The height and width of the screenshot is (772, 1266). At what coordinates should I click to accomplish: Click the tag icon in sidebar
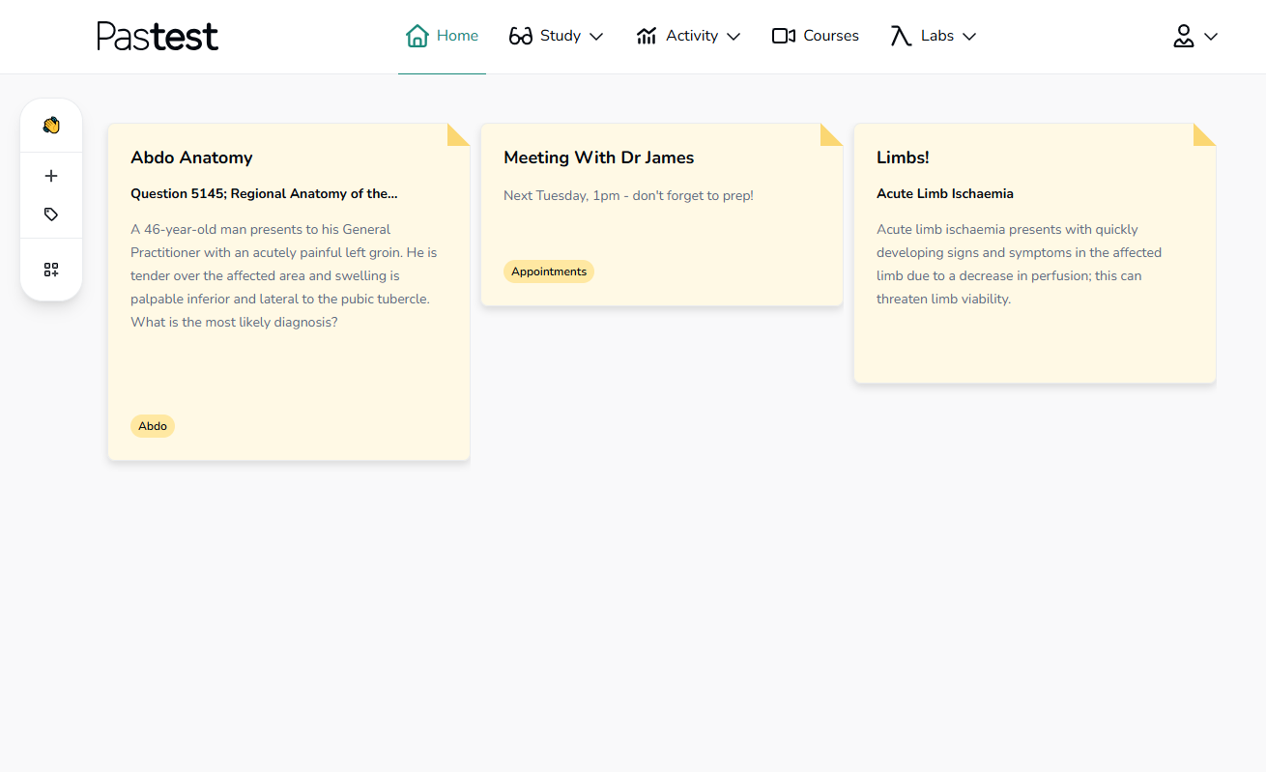[x=51, y=214]
